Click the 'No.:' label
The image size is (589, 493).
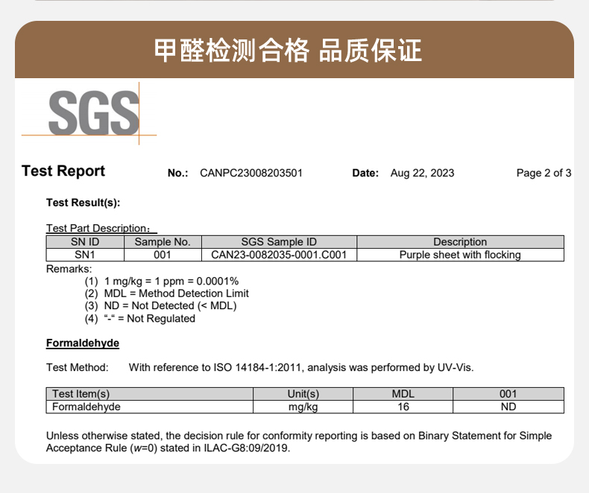pos(177,173)
